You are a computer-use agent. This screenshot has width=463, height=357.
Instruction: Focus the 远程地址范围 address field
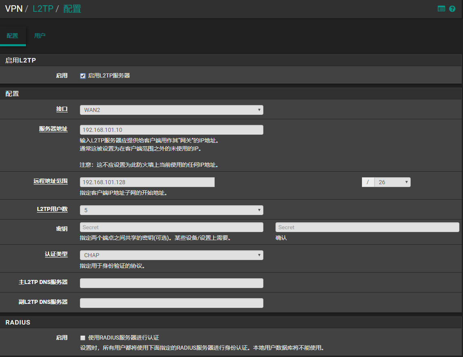pos(147,183)
